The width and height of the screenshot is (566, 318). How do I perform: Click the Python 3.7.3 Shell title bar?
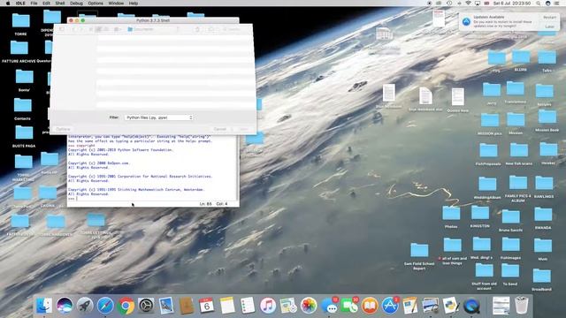pos(153,20)
